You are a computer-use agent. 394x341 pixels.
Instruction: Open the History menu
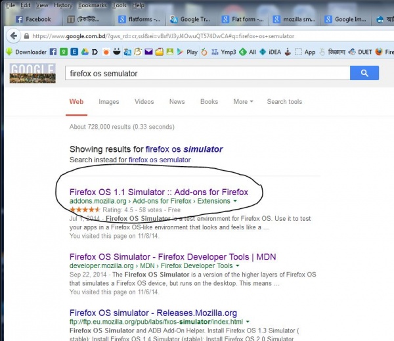[63, 5]
